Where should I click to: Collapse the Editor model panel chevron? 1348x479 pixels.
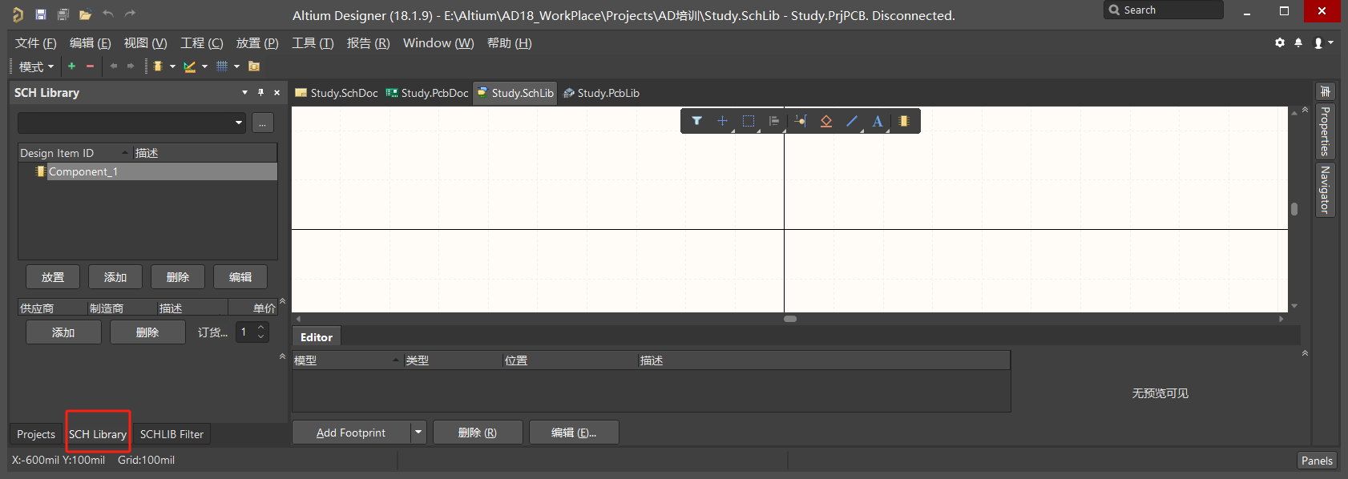pyautogui.click(x=1305, y=353)
